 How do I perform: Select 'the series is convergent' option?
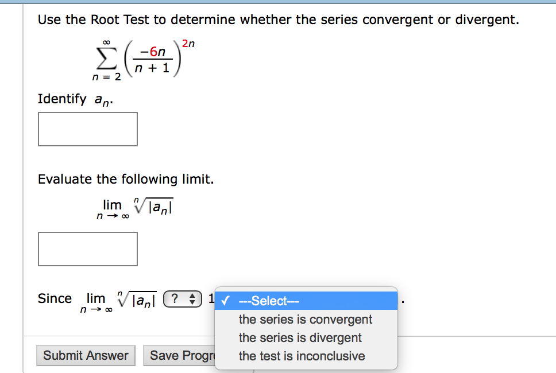[306, 319]
